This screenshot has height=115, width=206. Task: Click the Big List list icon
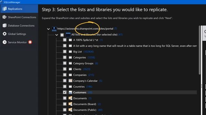tap(70, 52)
